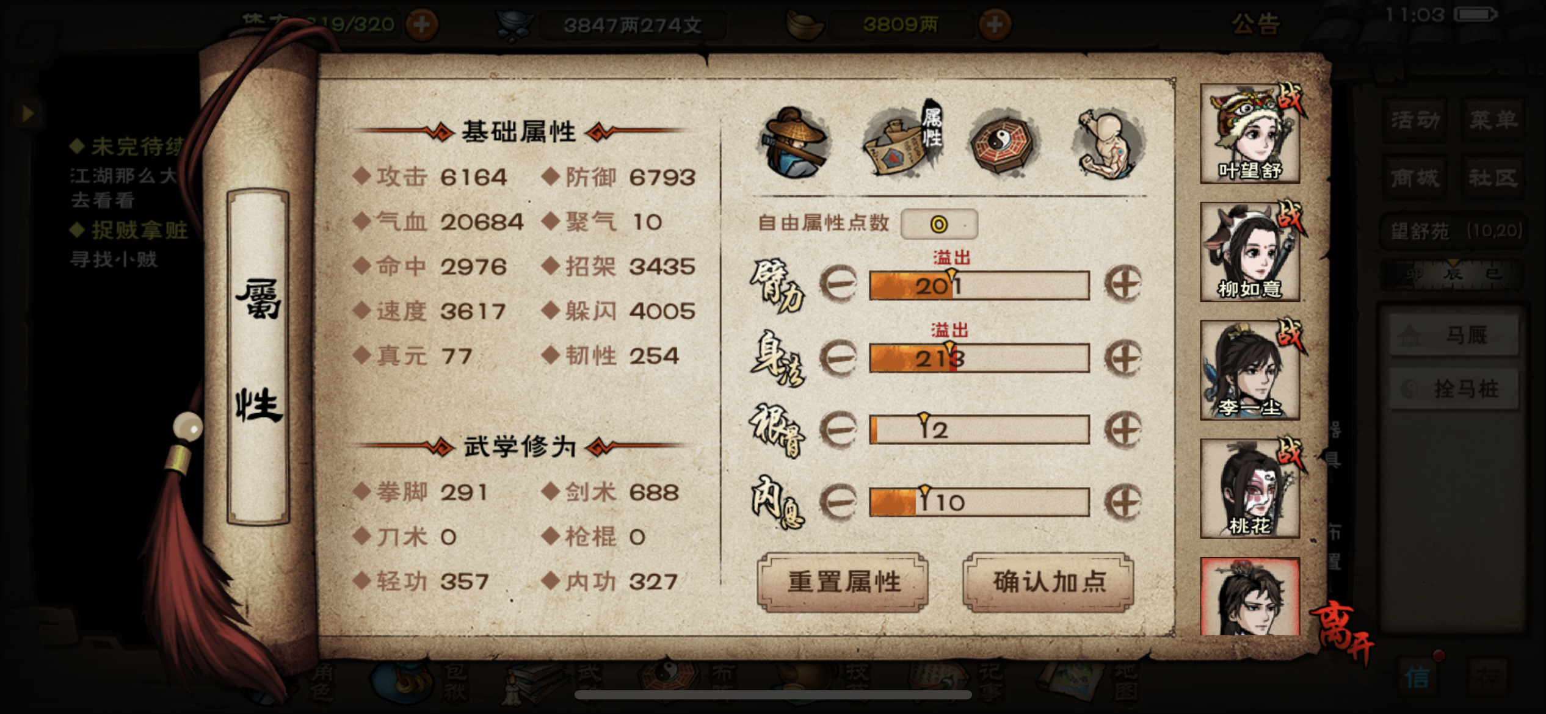Screen dimensions: 1546x714
Task: Click the 确认加点 confirm button
Action: coord(1048,582)
